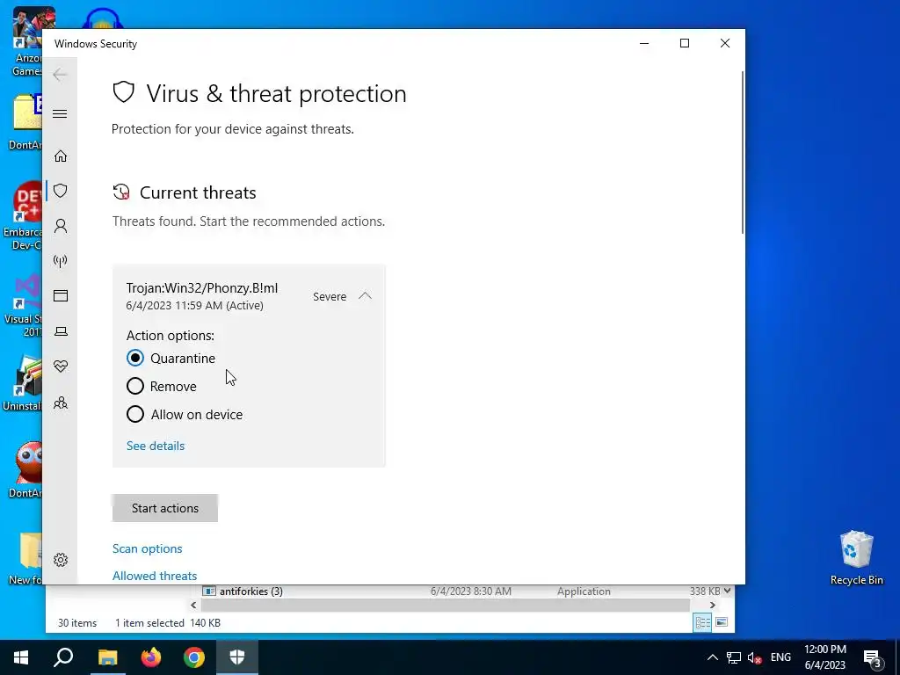Select antiforkies (3) file in Explorer
The width and height of the screenshot is (900, 675).
(250, 592)
